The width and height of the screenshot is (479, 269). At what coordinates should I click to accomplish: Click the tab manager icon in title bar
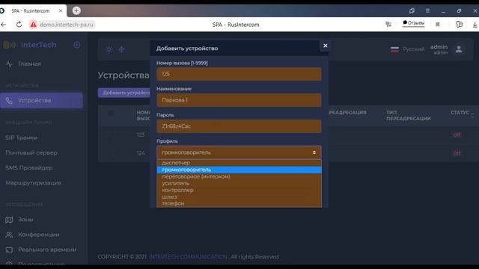point(412,10)
